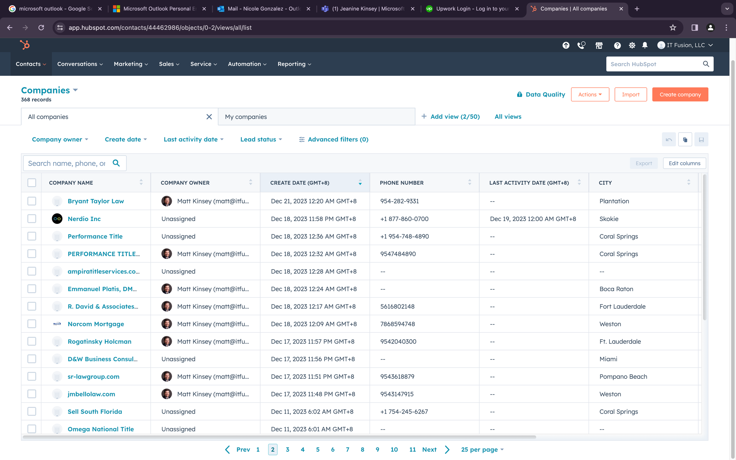Open the marketplace icon
736x460 pixels.
click(599, 45)
